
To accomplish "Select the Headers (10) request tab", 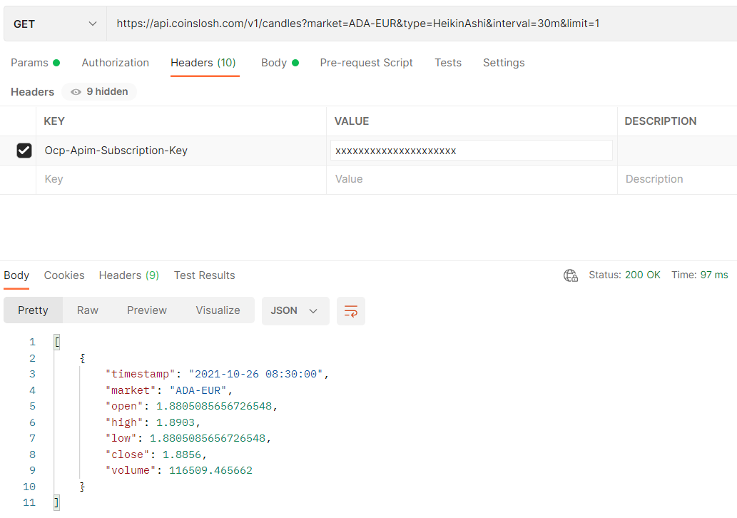I will click(x=203, y=63).
